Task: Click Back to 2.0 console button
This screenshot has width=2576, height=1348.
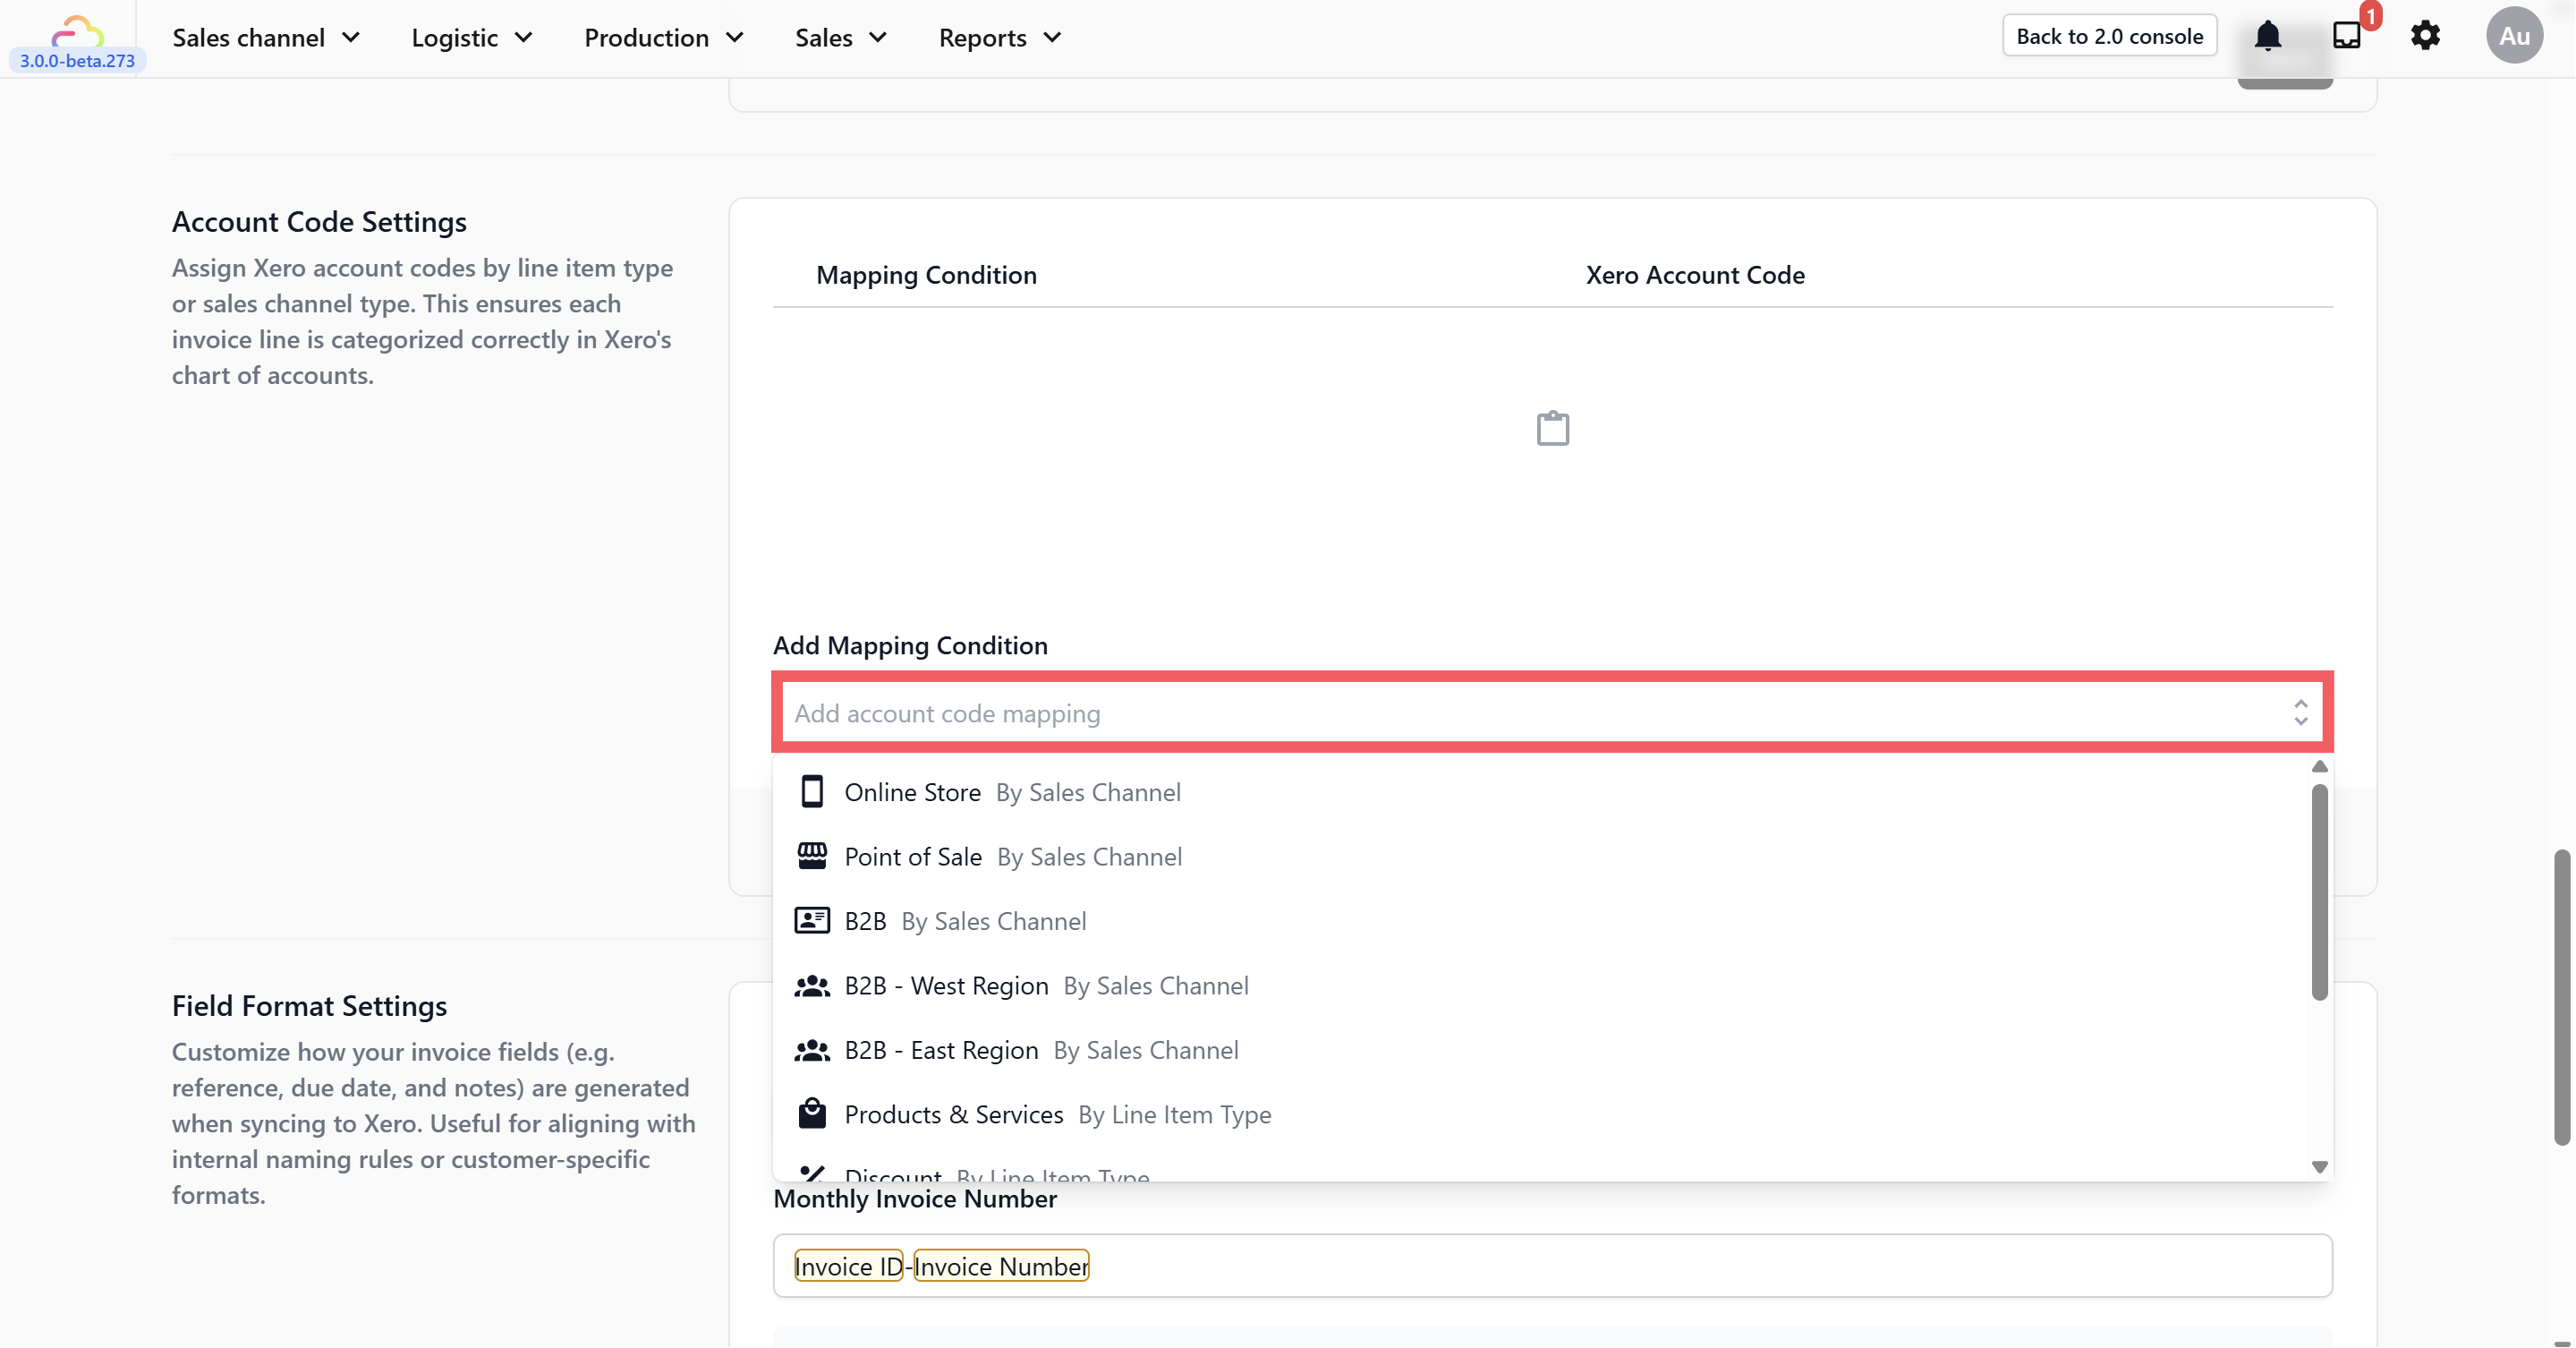Action: (2109, 36)
